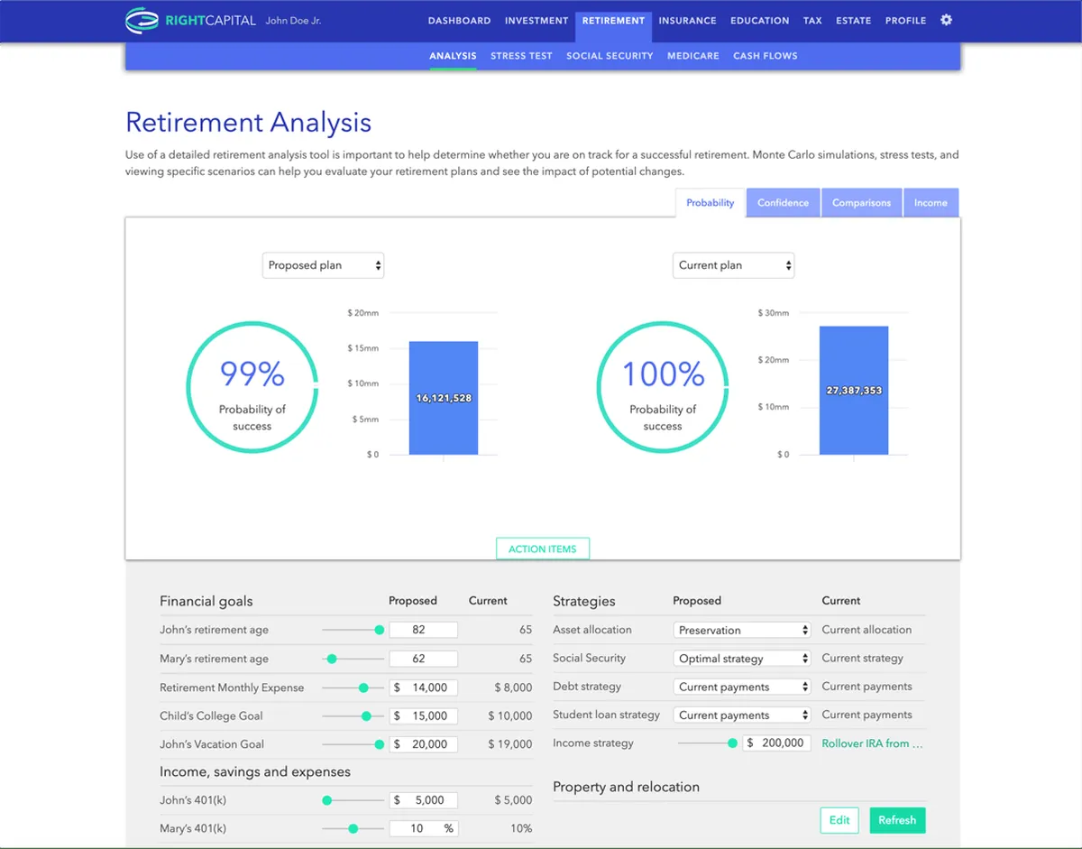Open the Dashboard menu
Image resolution: width=1082 pixels, height=849 pixels.
click(x=459, y=21)
